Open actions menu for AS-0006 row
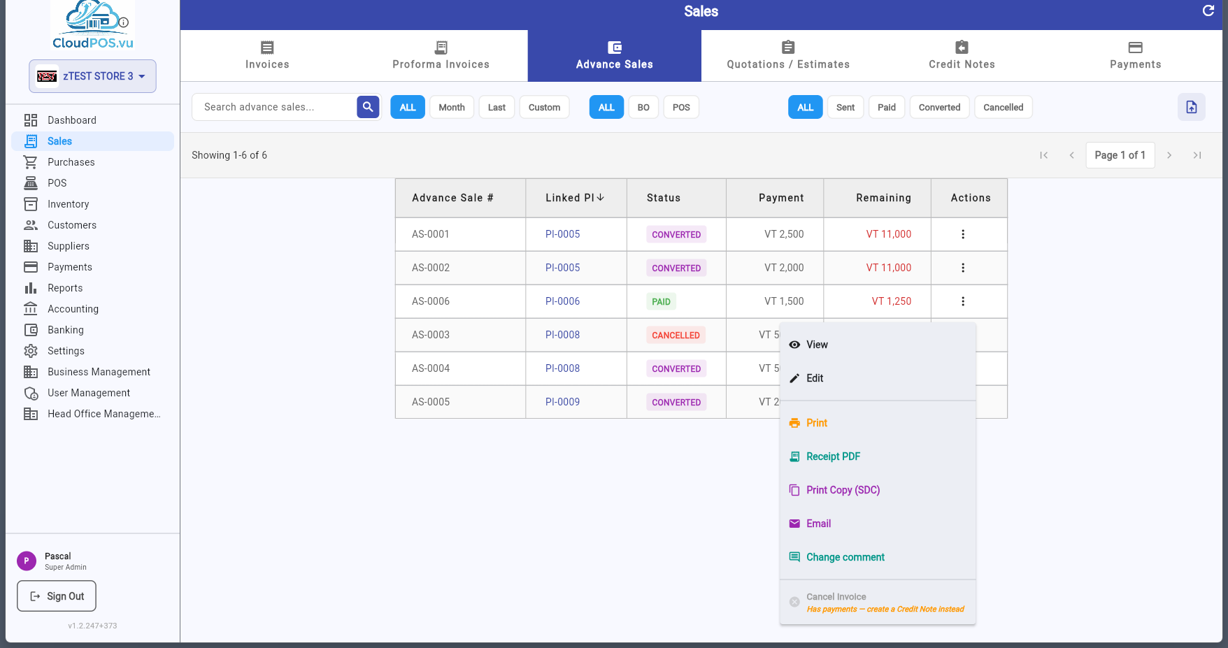 tap(963, 301)
